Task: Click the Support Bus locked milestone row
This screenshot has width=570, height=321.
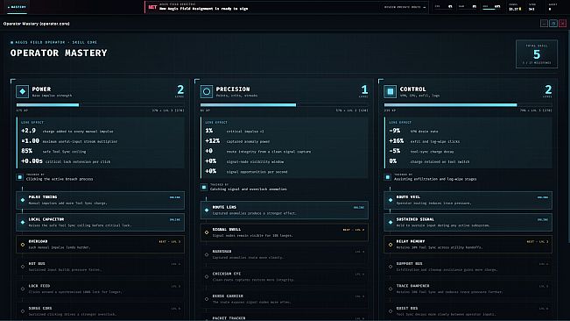Action: [x=468, y=267]
